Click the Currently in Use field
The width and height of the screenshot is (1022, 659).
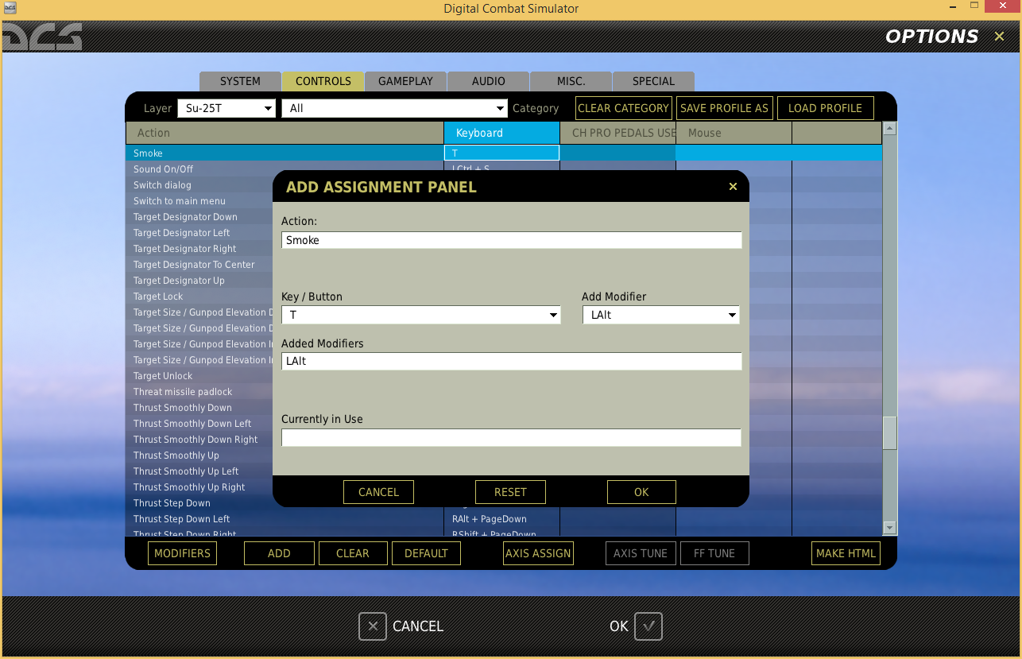click(x=512, y=437)
